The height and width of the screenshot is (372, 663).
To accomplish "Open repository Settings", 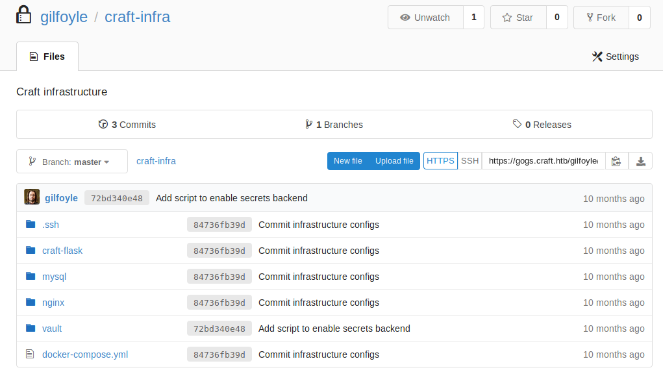I will pyautogui.click(x=615, y=56).
